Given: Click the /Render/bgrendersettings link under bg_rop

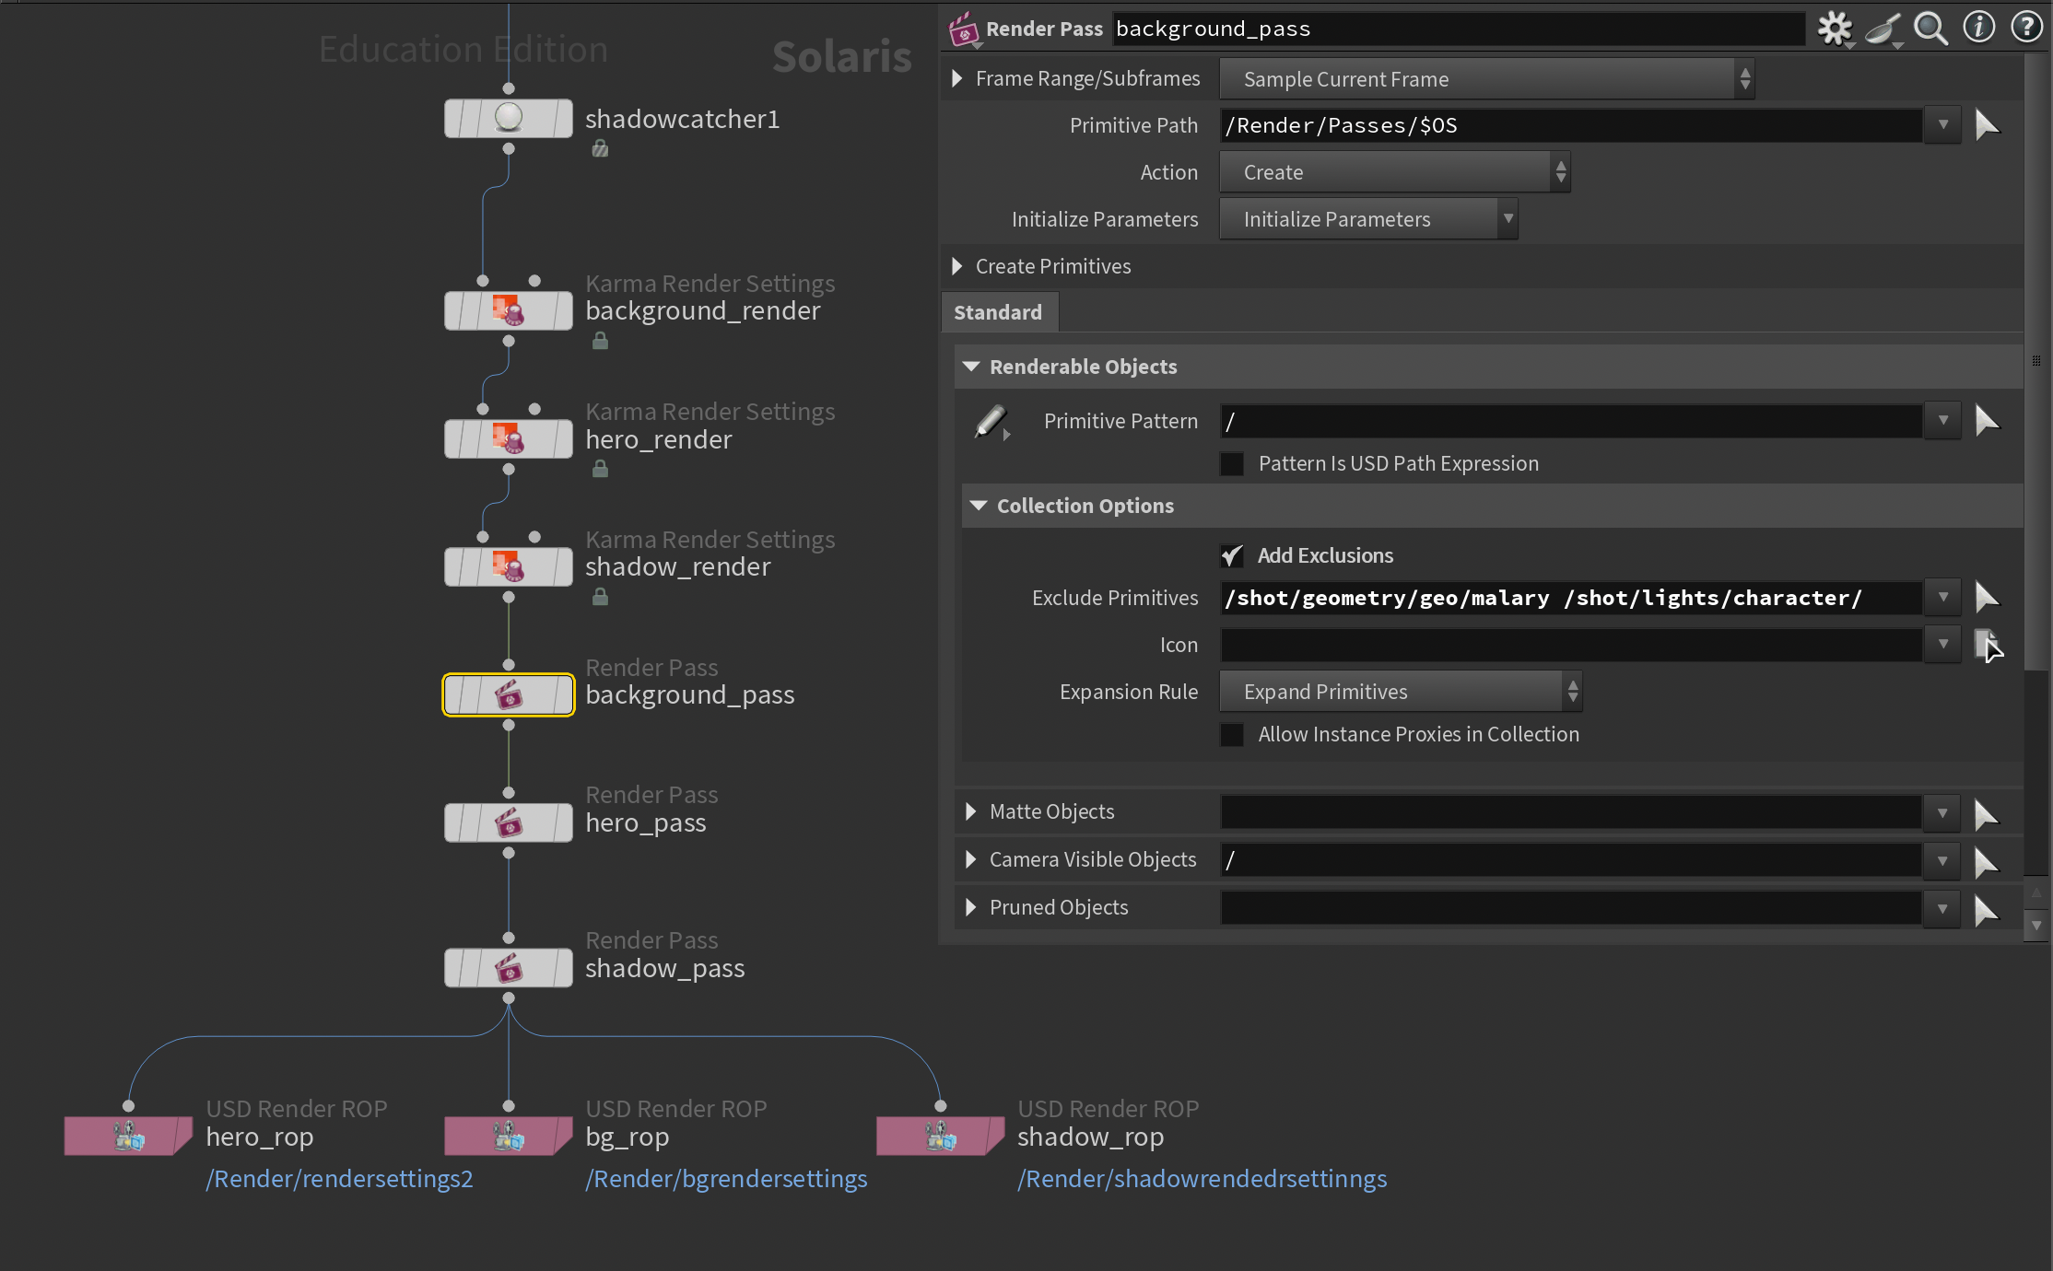Looking at the screenshot, I should (x=726, y=1179).
